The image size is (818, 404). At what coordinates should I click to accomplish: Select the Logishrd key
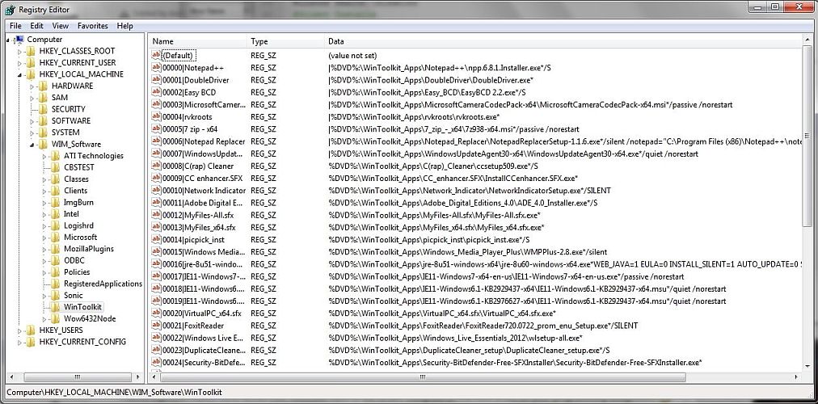tap(78, 225)
